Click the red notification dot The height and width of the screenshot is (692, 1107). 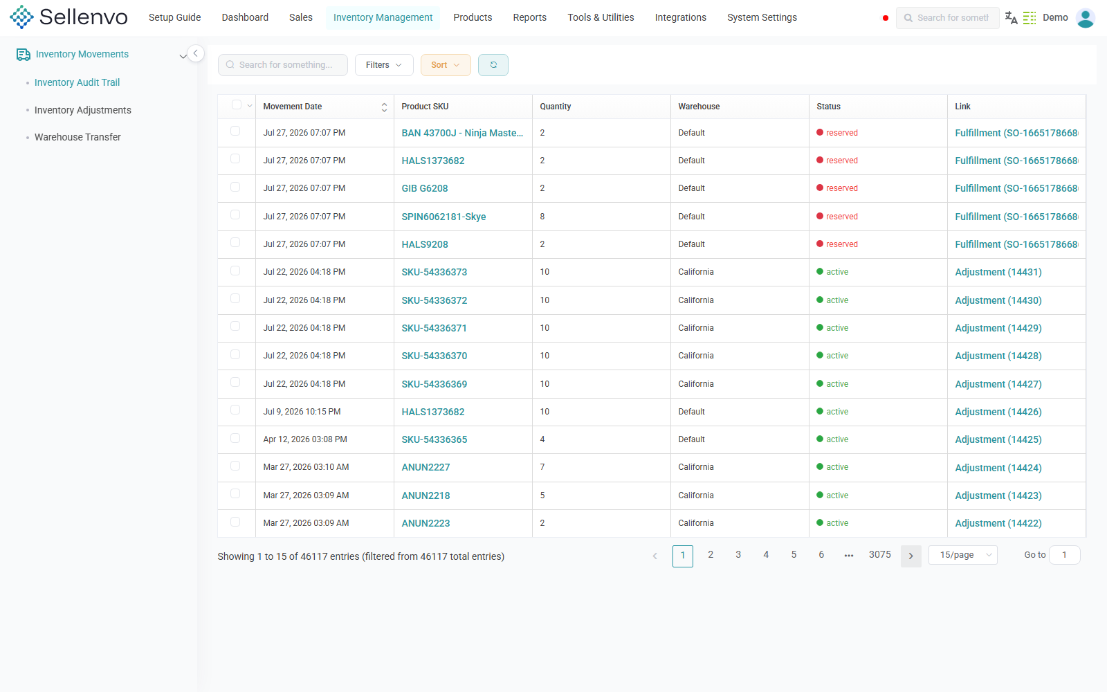tap(885, 18)
